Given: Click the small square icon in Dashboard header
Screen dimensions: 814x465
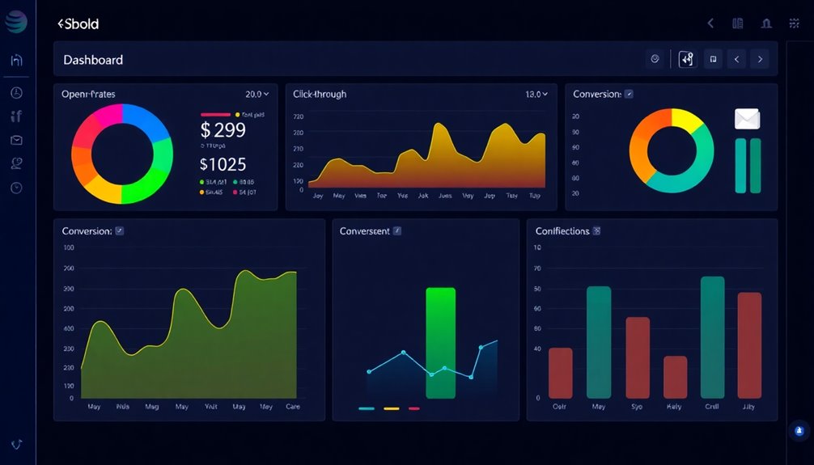Looking at the screenshot, I should 714,59.
